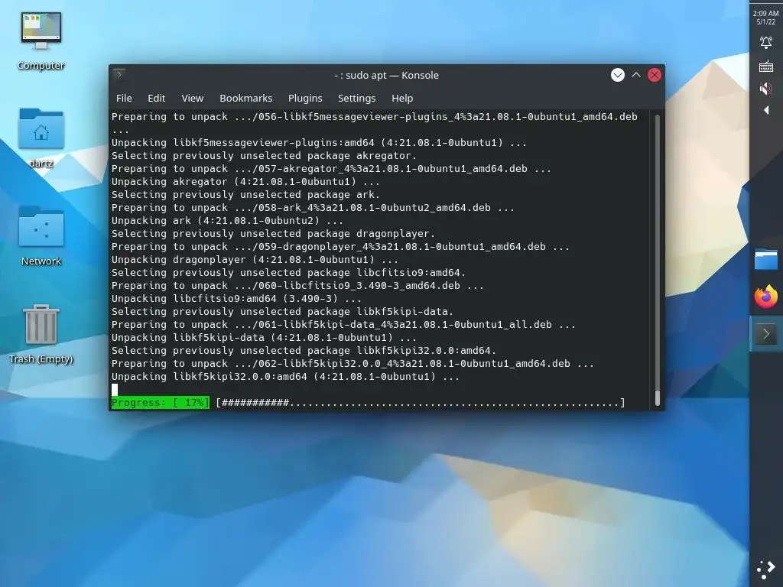The width and height of the screenshot is (783, 587).
Task: Open the View menu in Konsole
Action: pos(192,99)
